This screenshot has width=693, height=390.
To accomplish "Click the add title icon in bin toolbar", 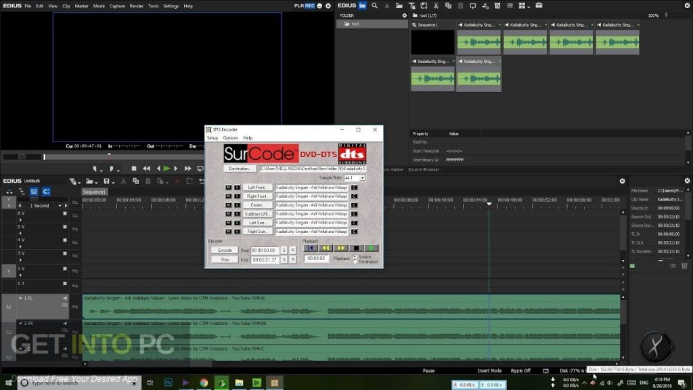I will click(x=411, y=5).
